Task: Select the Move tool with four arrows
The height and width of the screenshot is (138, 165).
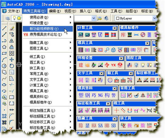Action: click(12, 59)
